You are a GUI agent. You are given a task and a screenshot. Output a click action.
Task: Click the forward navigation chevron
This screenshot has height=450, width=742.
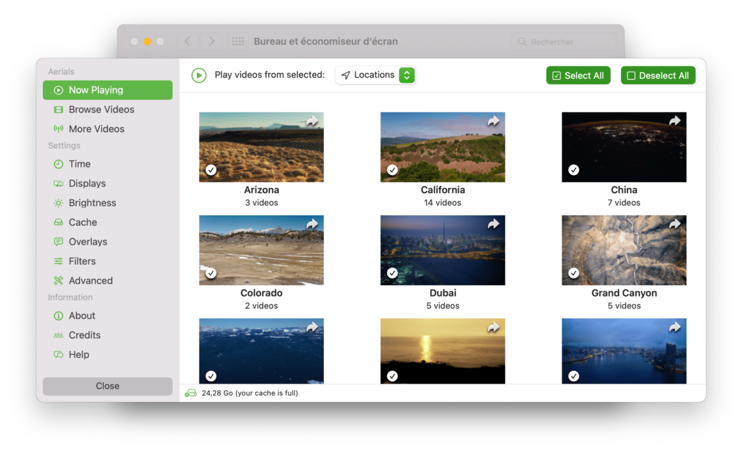tap(211, 41)
